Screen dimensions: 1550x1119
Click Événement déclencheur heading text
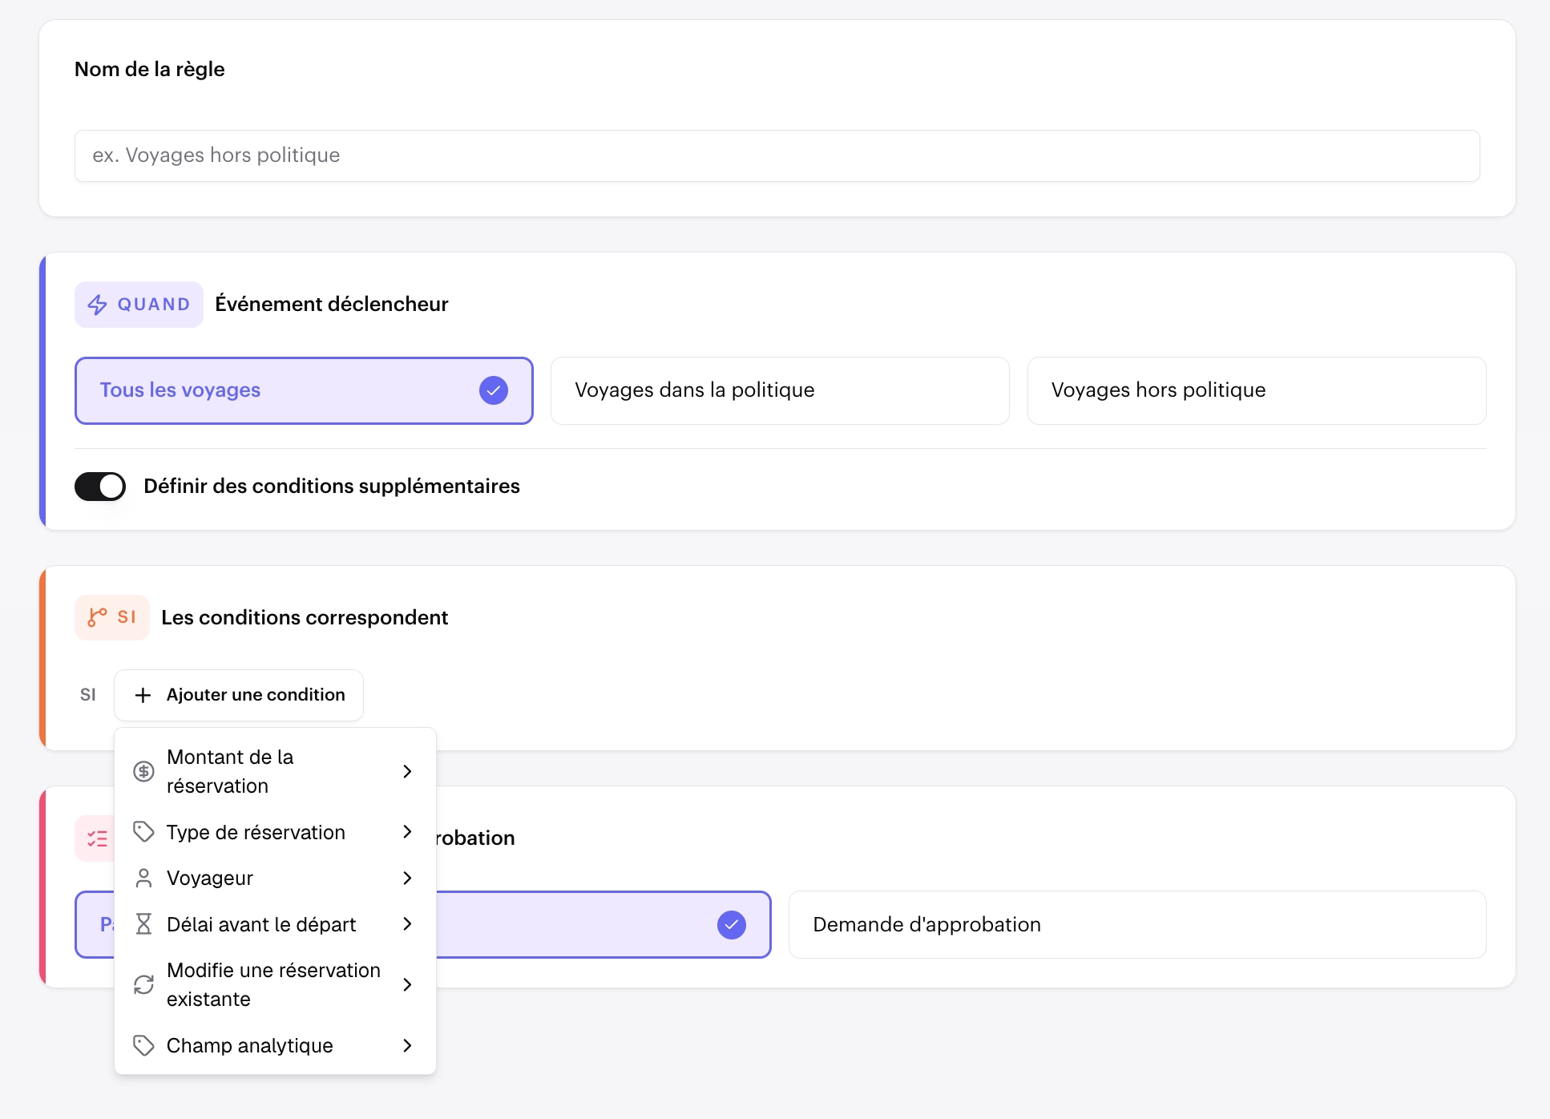[x=332, y=305]
